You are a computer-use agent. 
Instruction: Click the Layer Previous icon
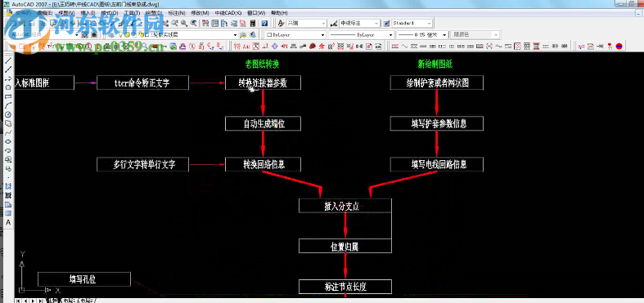tap(252, 35)
